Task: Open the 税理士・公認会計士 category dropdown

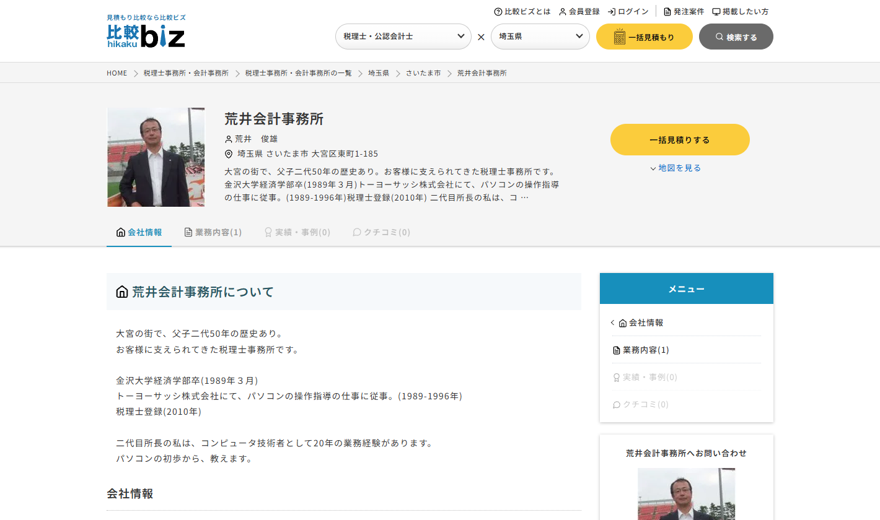Action: click(x=403, y=37)
